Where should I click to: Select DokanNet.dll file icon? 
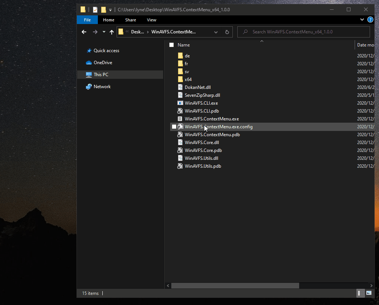coord(180,87)
